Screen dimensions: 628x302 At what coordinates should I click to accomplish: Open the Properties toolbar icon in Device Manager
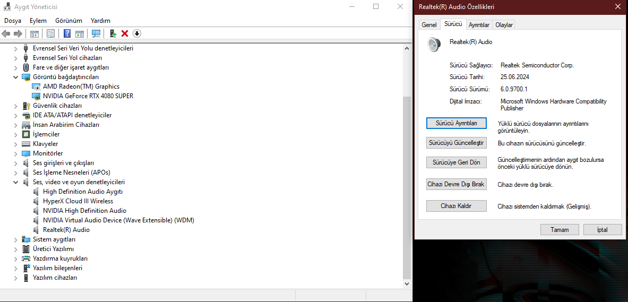tap(51, 33)
